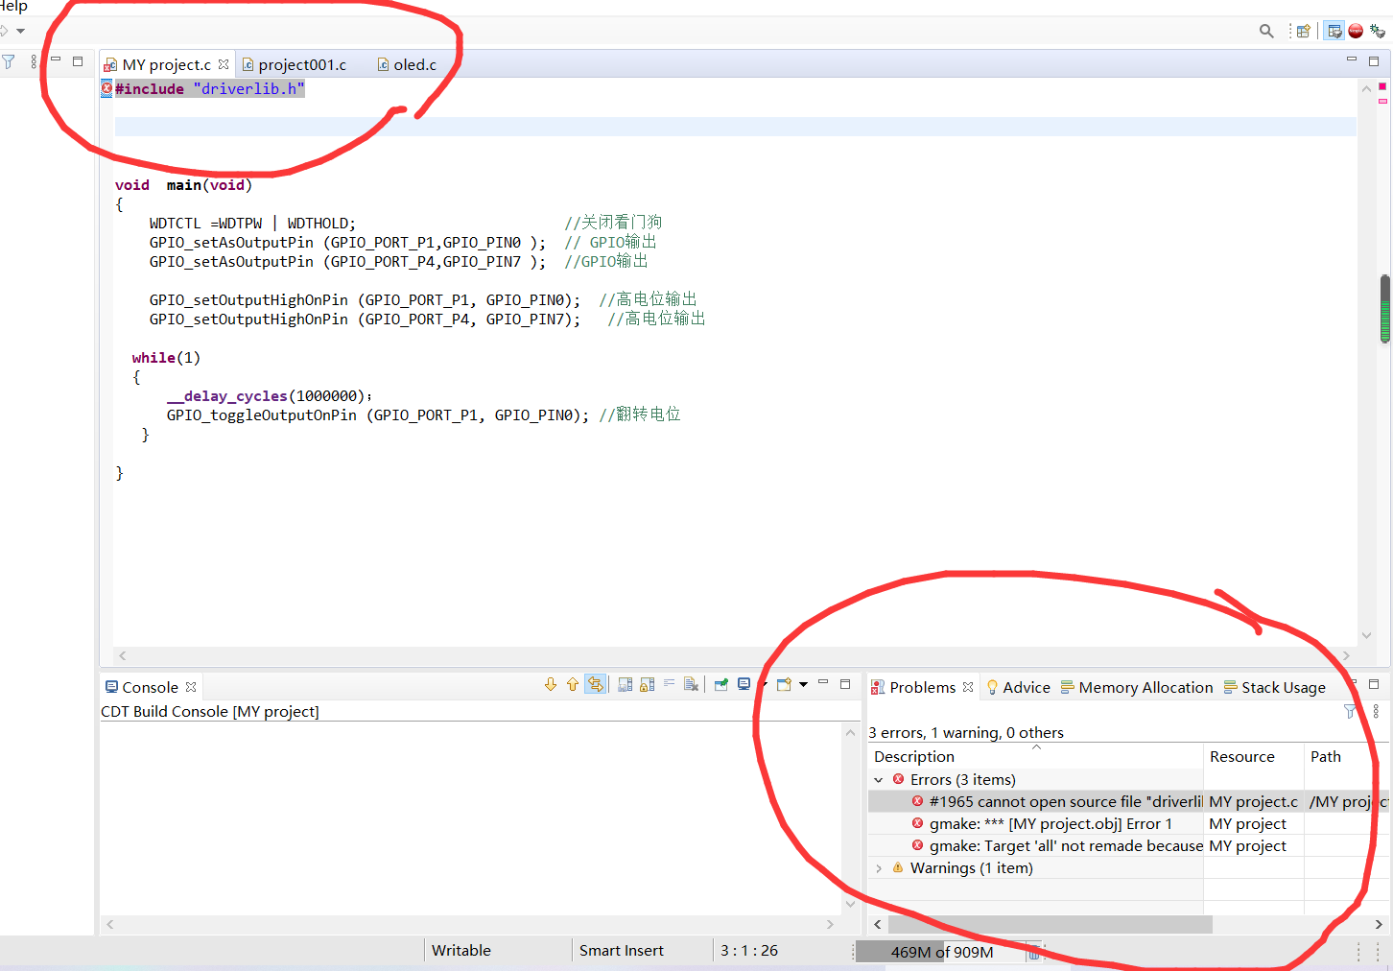This screenshot has width=1393, height=971.
Task: Maximize the left project panel
Action: pos(78,61)
